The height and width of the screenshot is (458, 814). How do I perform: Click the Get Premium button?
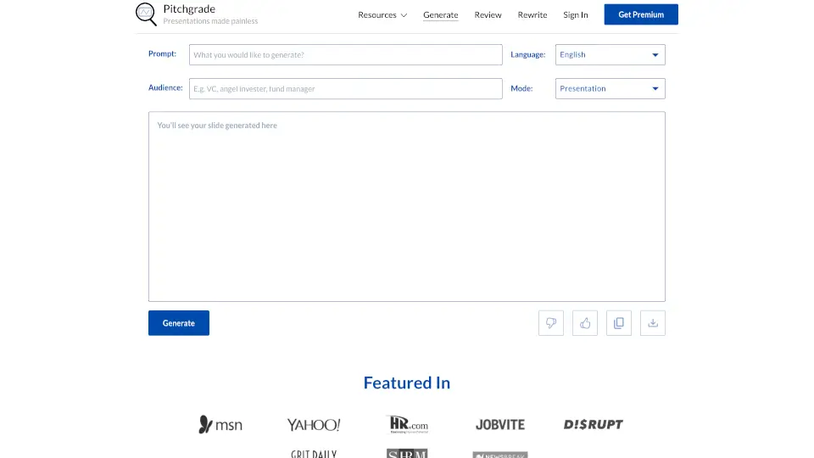tap(641, 14)
